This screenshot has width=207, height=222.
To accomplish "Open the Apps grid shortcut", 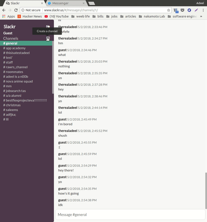I will tap(9, 17).
